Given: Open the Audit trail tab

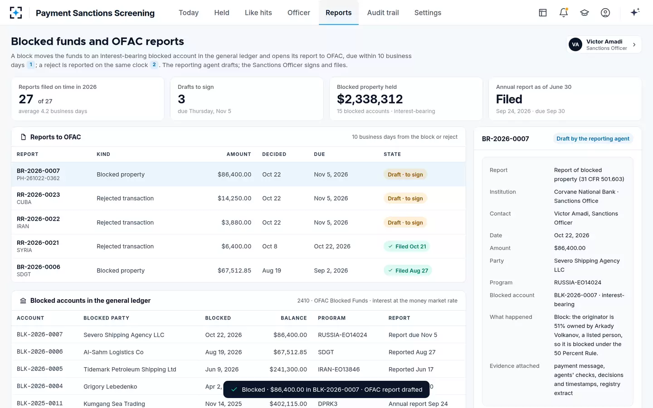Looking at the screenshot, I should (x=383, y=13).
